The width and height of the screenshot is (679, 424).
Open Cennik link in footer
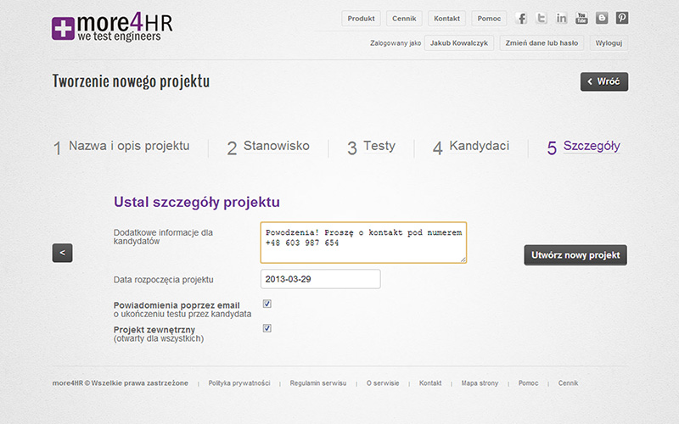tap(568, 383)
